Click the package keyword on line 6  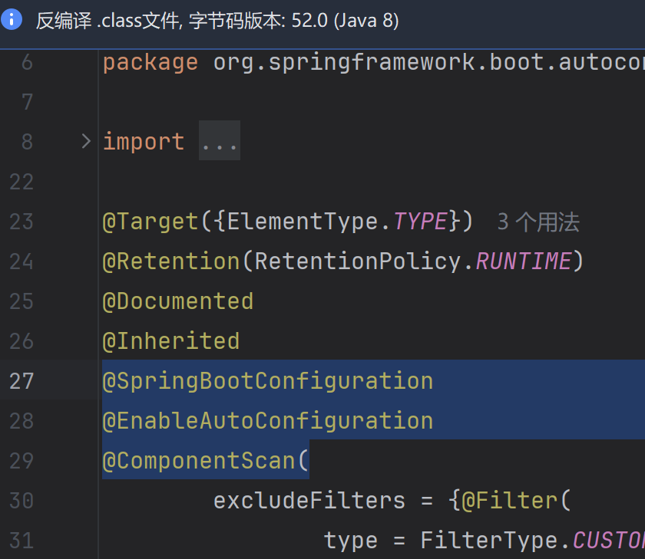tap(150, 62)
